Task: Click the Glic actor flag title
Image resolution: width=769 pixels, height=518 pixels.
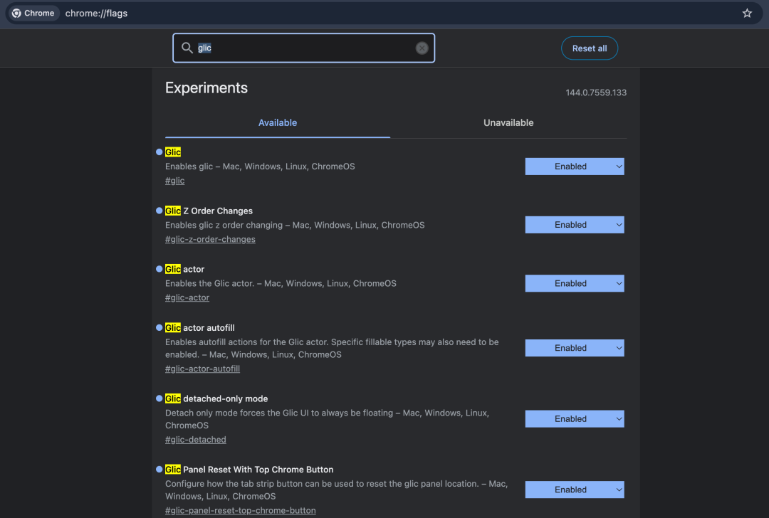Action: [184, 269]
